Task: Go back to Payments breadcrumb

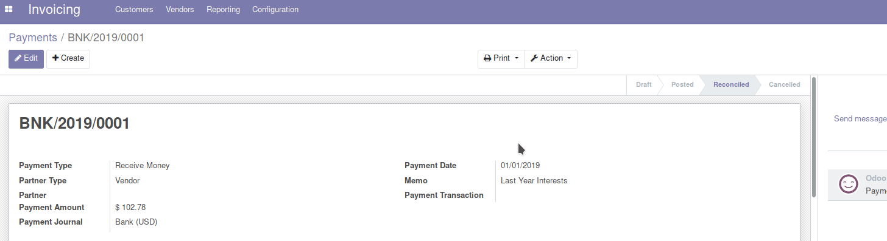Action: (x=33, y=38)
